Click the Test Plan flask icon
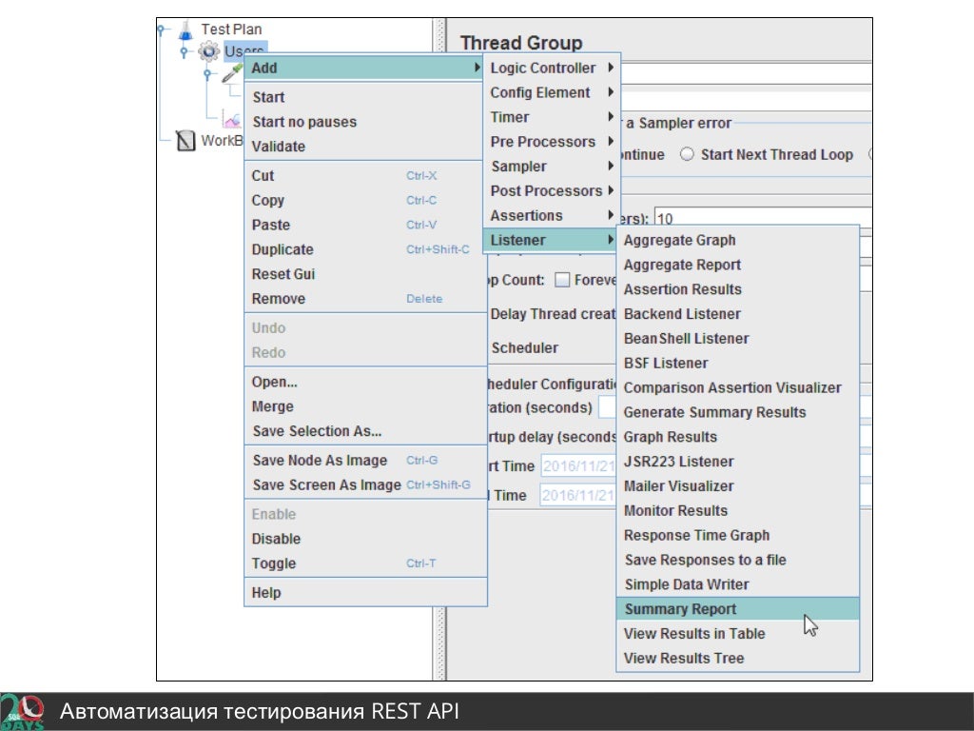974x731 pixels. [185, 30]
